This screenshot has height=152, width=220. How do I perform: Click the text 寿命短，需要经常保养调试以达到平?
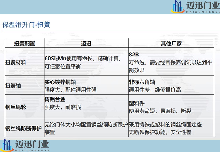(170, 62)
